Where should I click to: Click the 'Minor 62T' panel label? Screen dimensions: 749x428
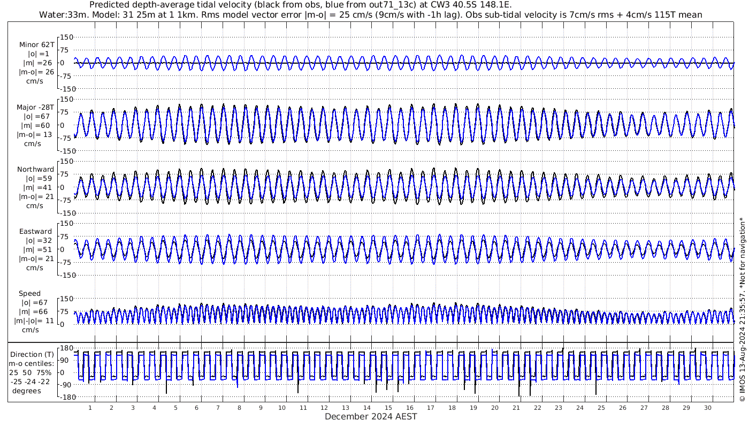pos(36,44)
